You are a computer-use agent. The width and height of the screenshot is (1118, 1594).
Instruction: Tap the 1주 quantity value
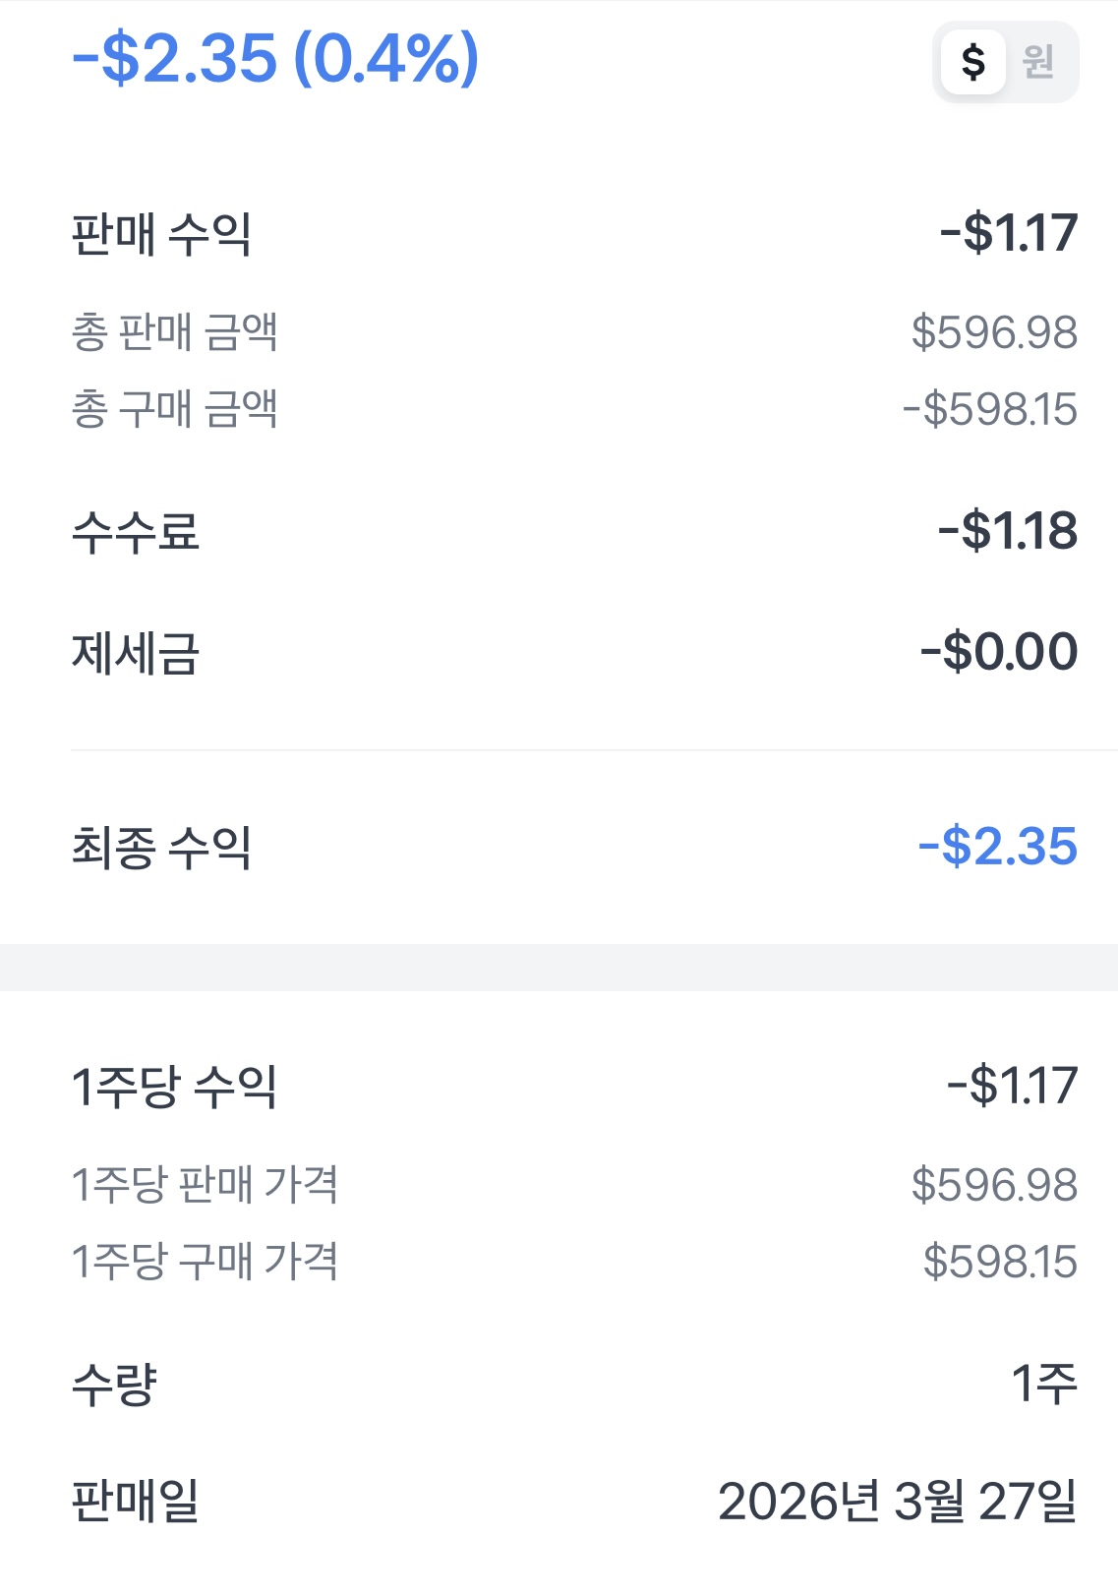1044,1385
